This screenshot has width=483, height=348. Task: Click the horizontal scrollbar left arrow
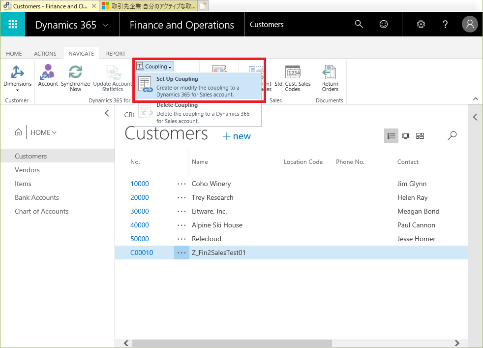pos(126,343)
